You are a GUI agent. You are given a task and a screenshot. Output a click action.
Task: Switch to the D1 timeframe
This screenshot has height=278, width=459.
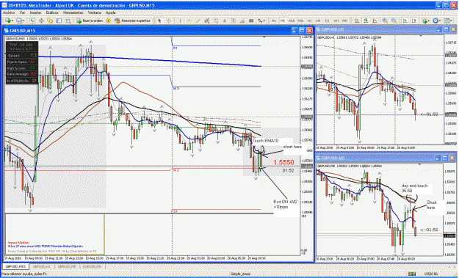click(x=328, y=21)
